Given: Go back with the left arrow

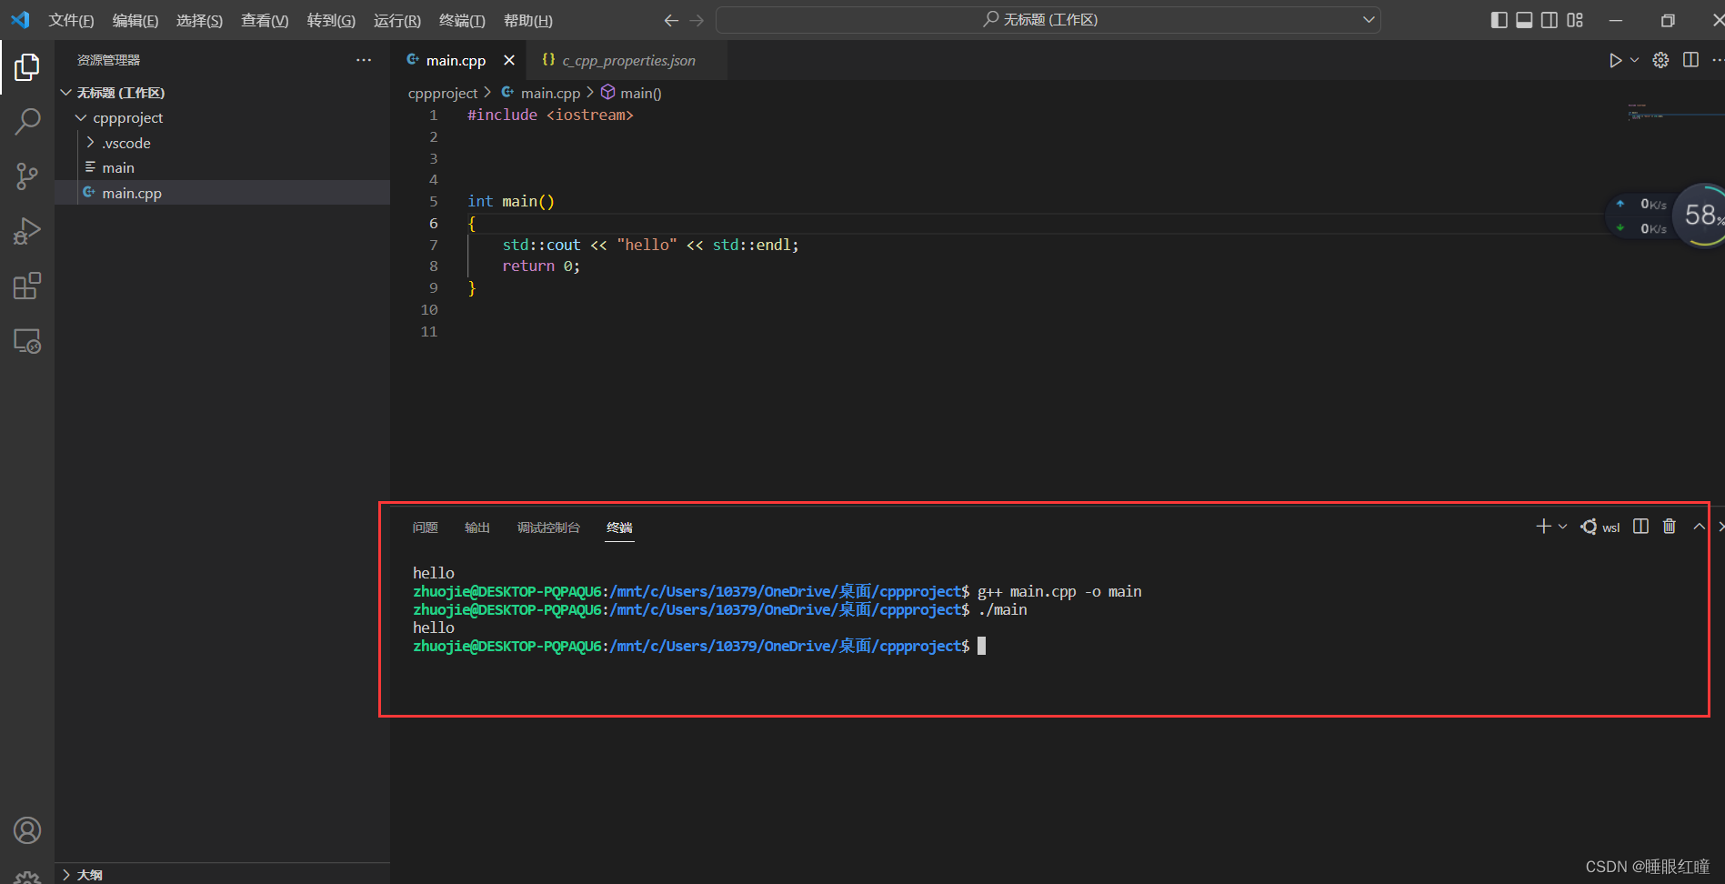Looking at the screenshot, I should tap(671, 20).
